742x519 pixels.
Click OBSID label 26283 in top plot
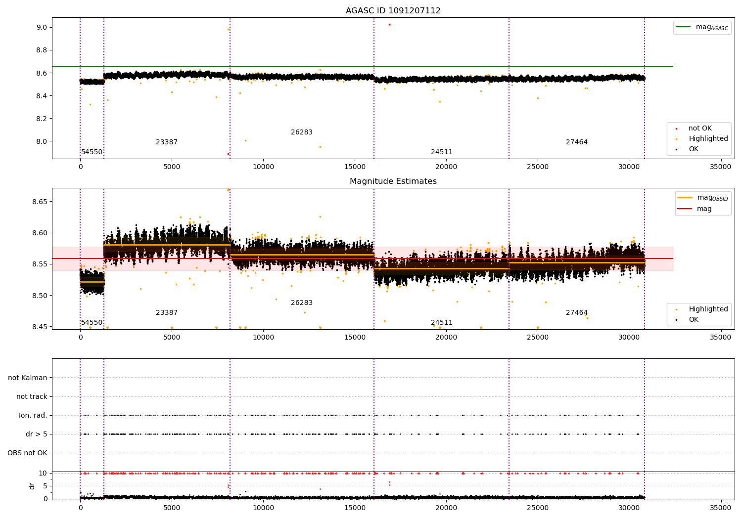click(x=302, y=132)
